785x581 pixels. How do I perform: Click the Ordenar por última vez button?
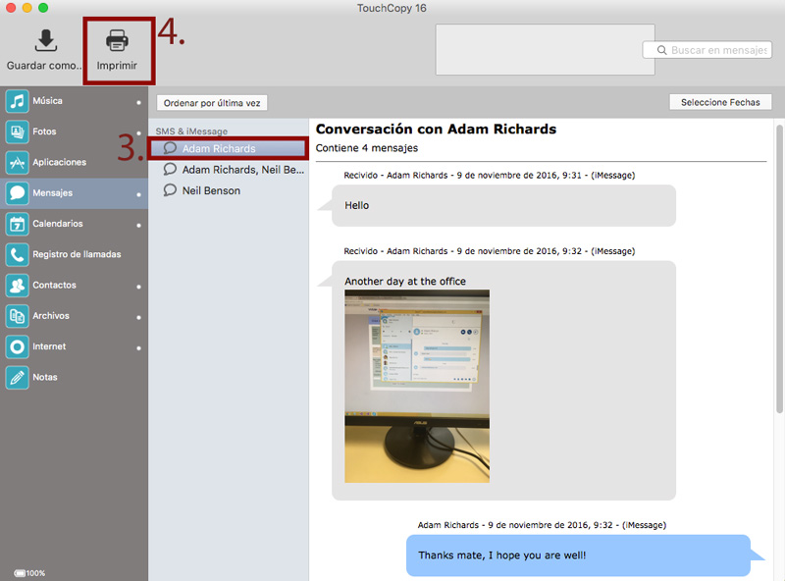[212, 103]
